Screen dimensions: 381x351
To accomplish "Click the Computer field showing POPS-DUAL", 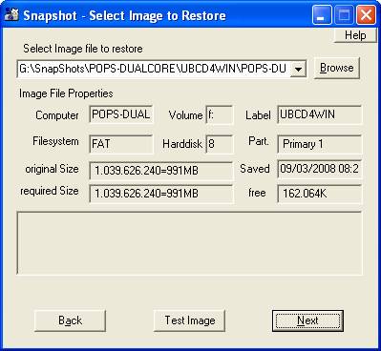I will (x=121, y=114).
